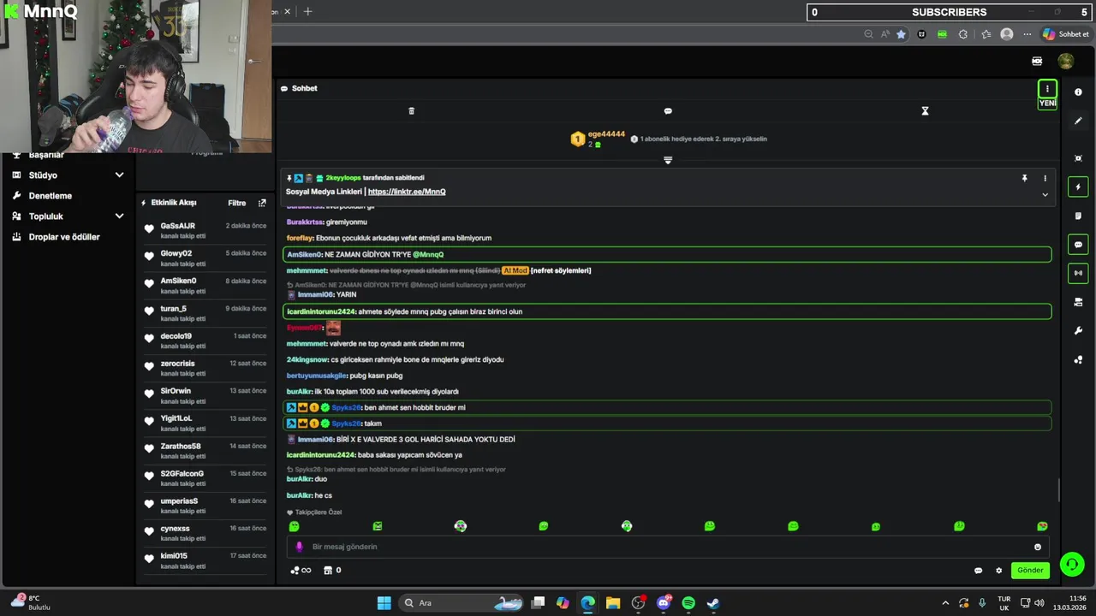This screenshot has height=616, width=1096.
Task: Toggle the broadcast signal icon in sidebar
Action: (x=1078, y=273)
